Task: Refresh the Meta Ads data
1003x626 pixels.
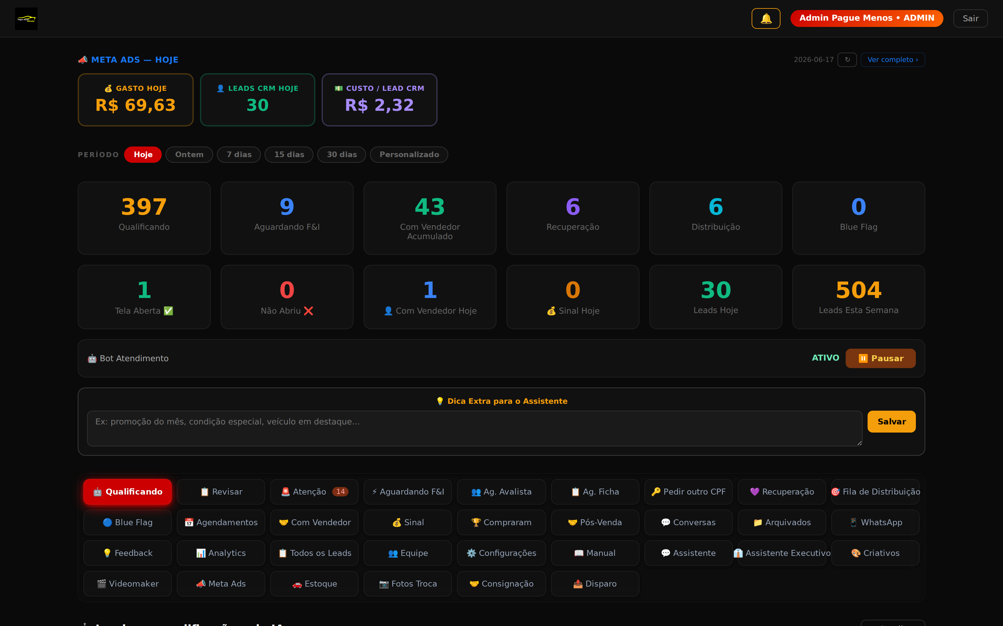Action: click(847, 59)
